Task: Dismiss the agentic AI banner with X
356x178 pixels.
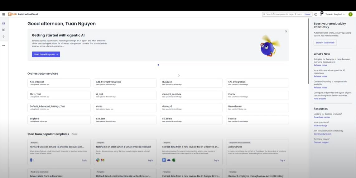Action: point(286,31)
